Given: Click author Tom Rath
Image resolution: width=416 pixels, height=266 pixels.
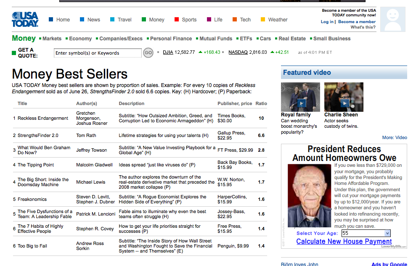Looking at the screenshot, I should coord(86,135).
